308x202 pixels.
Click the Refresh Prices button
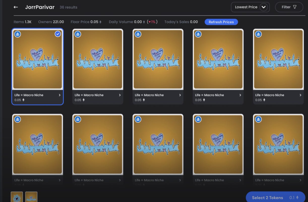(221, 22)
